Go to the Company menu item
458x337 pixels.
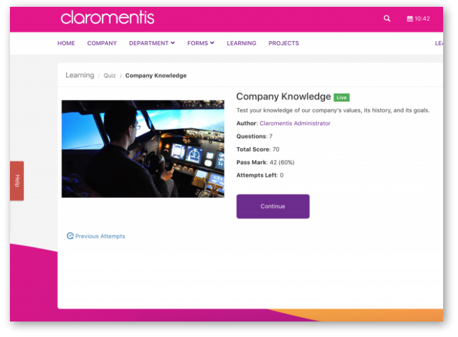click(x=102, y=43)
